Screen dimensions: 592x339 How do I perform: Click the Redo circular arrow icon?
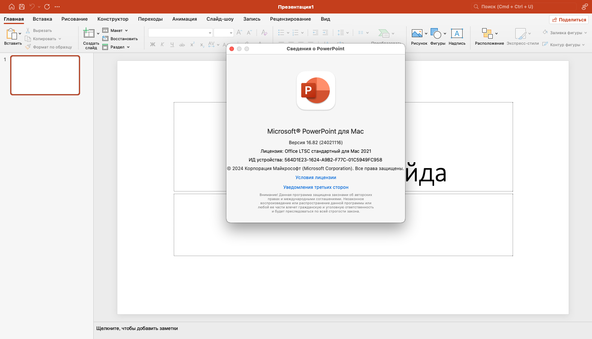(47, 7)
